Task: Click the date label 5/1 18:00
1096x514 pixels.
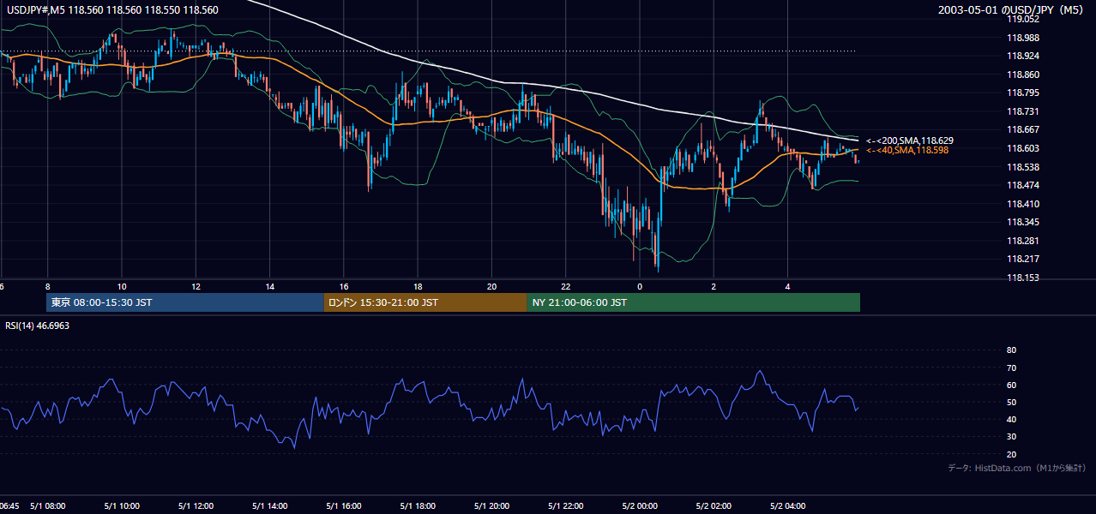Action: (418, 505)
